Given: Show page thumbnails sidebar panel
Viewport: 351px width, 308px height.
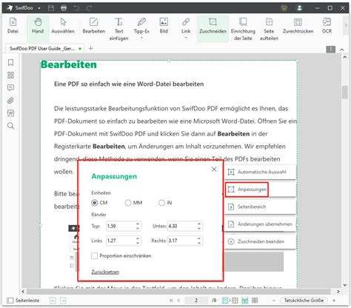Looking at the screenshot, I should pos(10,75).
